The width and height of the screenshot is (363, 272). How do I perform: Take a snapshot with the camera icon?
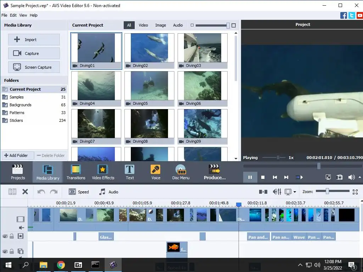point(340,177)
